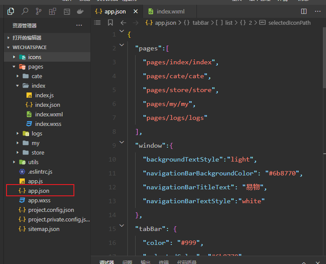
Task: Open the .eslintrc.js file
Action: 47,172
